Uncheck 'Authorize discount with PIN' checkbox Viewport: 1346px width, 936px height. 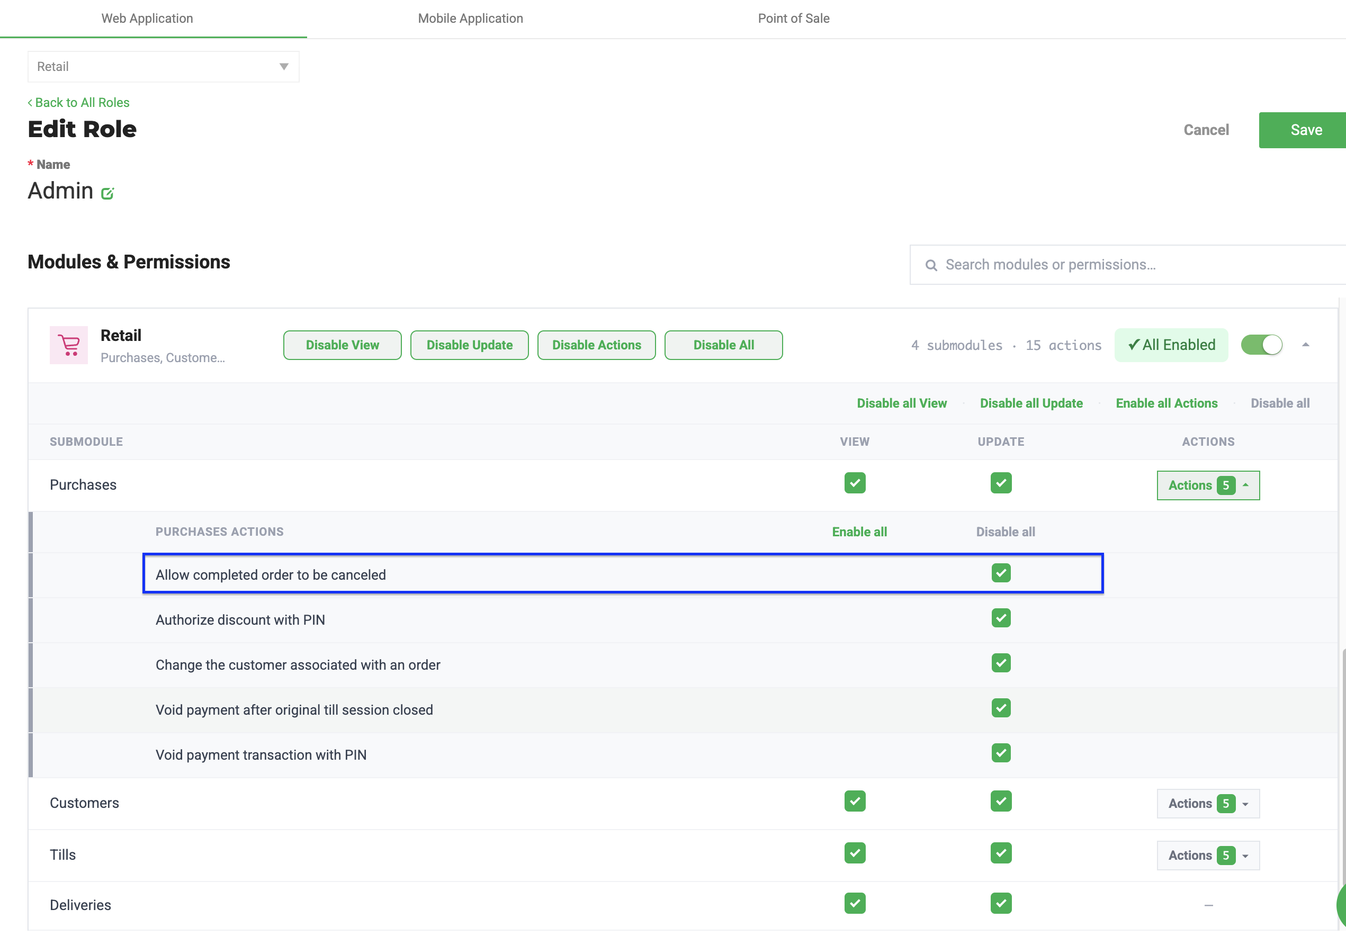coord(1001,618)
